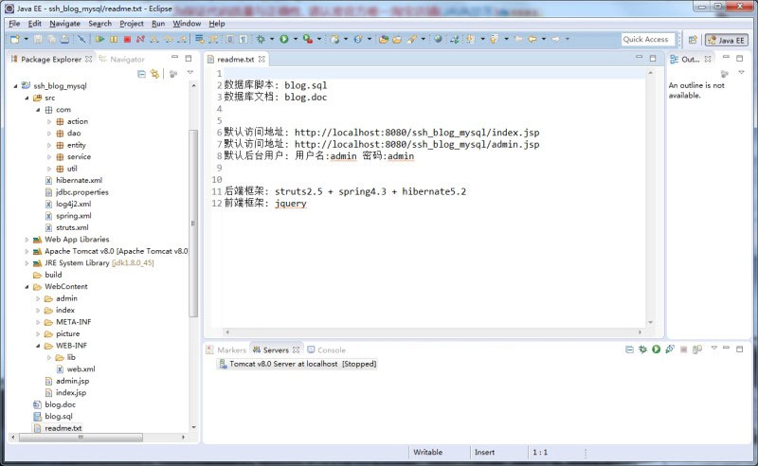
Task: Click the Run Last Tool coverage icon
Action: coord(307,39)
